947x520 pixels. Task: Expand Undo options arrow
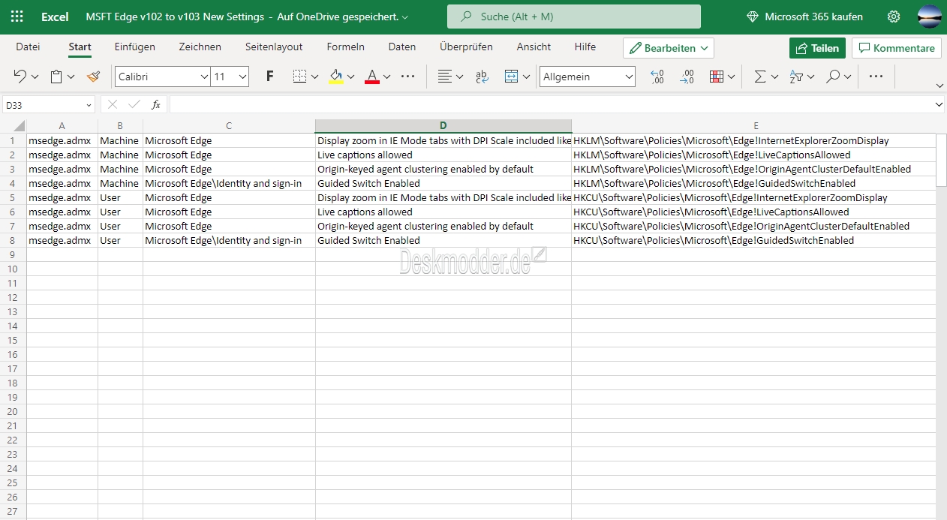(35, 77)
